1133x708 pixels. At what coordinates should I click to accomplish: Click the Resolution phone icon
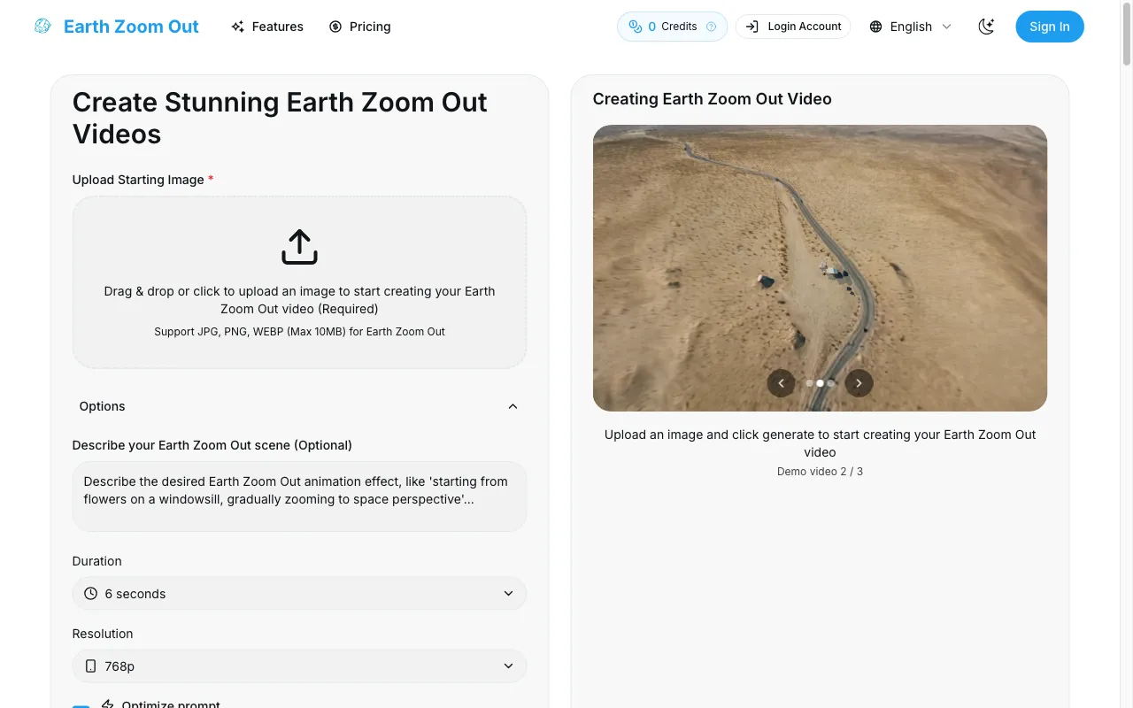point(90,666)
